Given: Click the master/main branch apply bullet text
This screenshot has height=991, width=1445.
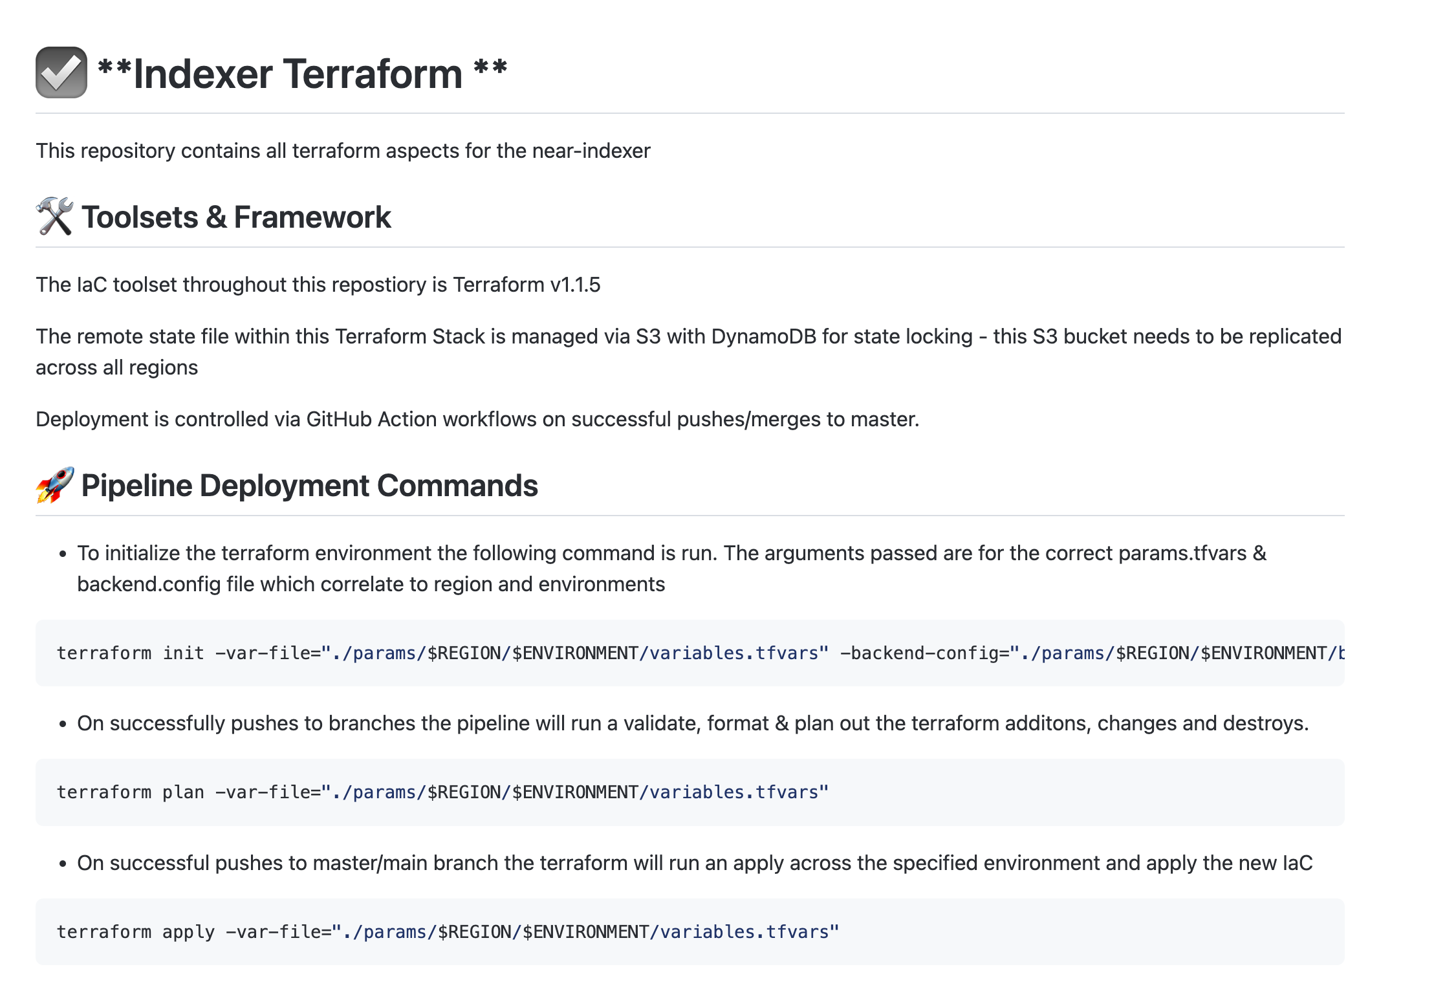Looking at the screenshot, I should [x=695, y=863].
